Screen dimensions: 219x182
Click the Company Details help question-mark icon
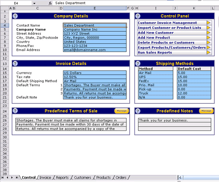click(x=15, y=16)
